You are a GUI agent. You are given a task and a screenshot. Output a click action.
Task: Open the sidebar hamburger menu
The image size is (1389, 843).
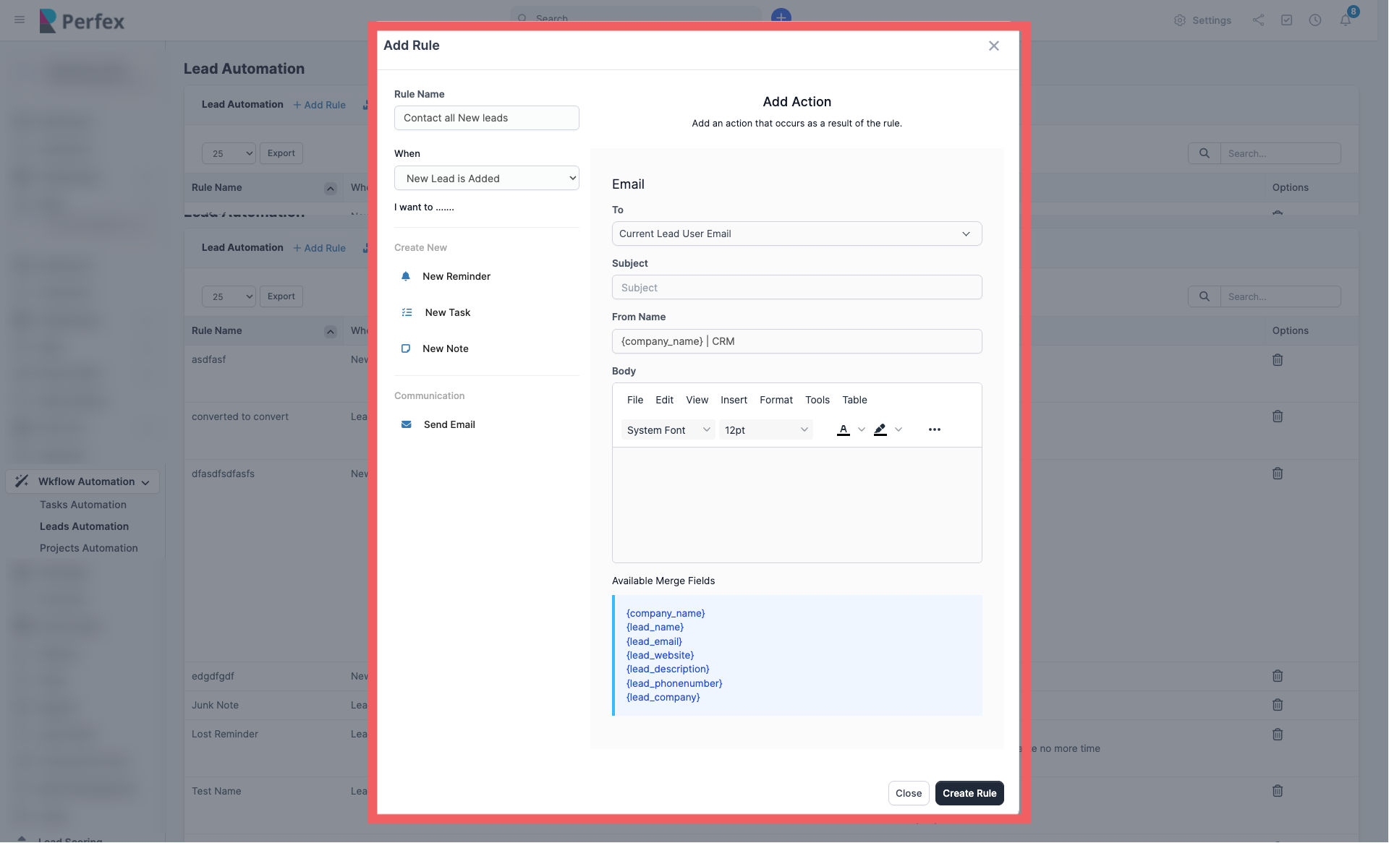click(19, 20)
